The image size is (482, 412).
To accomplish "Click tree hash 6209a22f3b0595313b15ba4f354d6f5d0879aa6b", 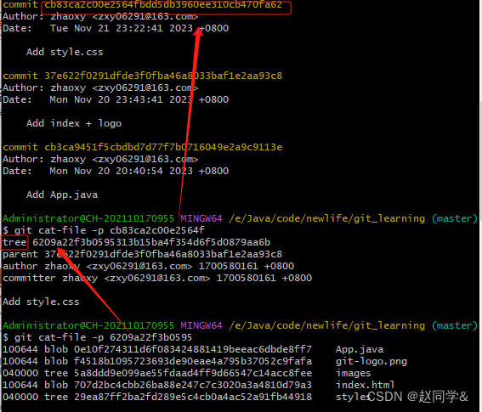I will tap(151, 242).
